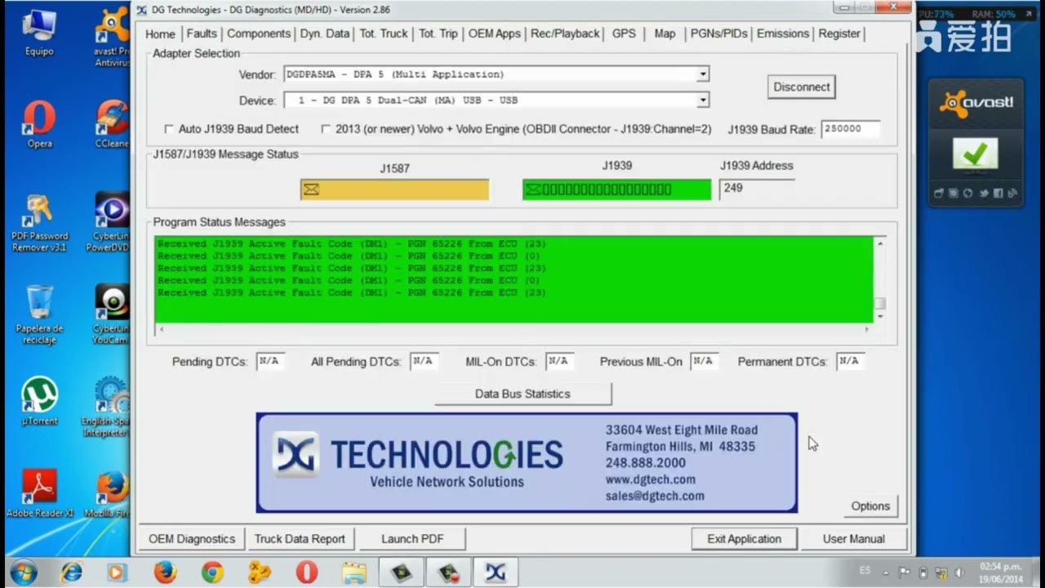Open the Device dropdown list
Screen dimensions: 1045x588
[702, 100]
